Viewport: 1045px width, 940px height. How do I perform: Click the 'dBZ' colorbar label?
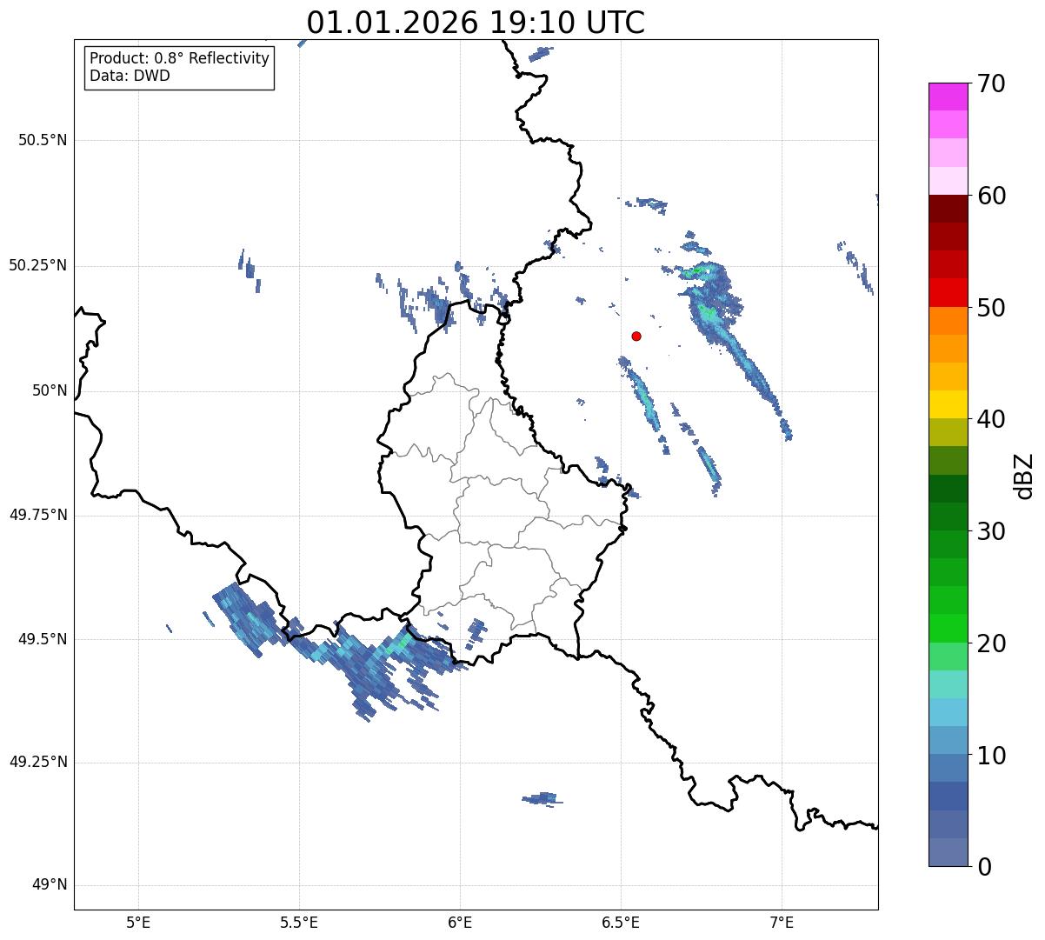click(1024, 475)
